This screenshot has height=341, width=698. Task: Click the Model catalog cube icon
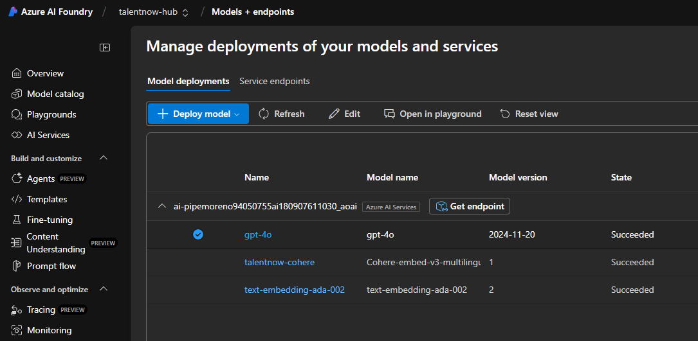click(x=17, y=94)
